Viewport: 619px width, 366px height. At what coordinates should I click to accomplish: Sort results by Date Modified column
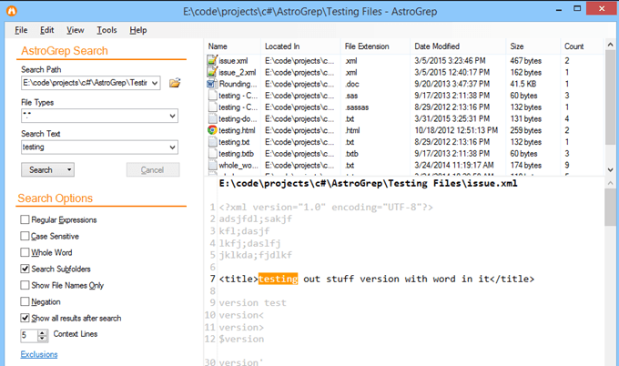coord(458,46)
